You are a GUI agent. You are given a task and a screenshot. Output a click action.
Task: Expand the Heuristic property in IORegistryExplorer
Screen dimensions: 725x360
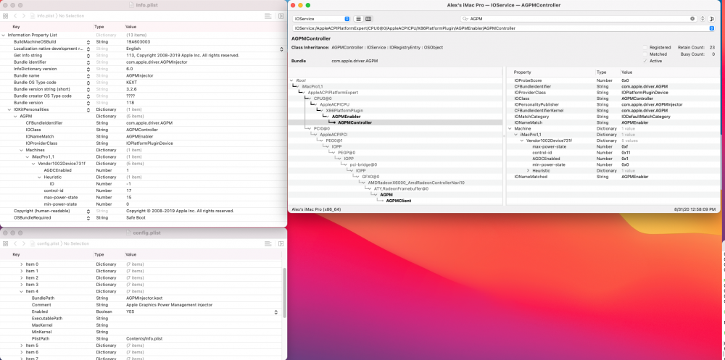click(x=528, y=170)
